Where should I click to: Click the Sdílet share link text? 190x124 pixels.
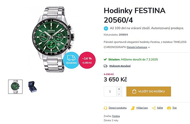[160, 108]
